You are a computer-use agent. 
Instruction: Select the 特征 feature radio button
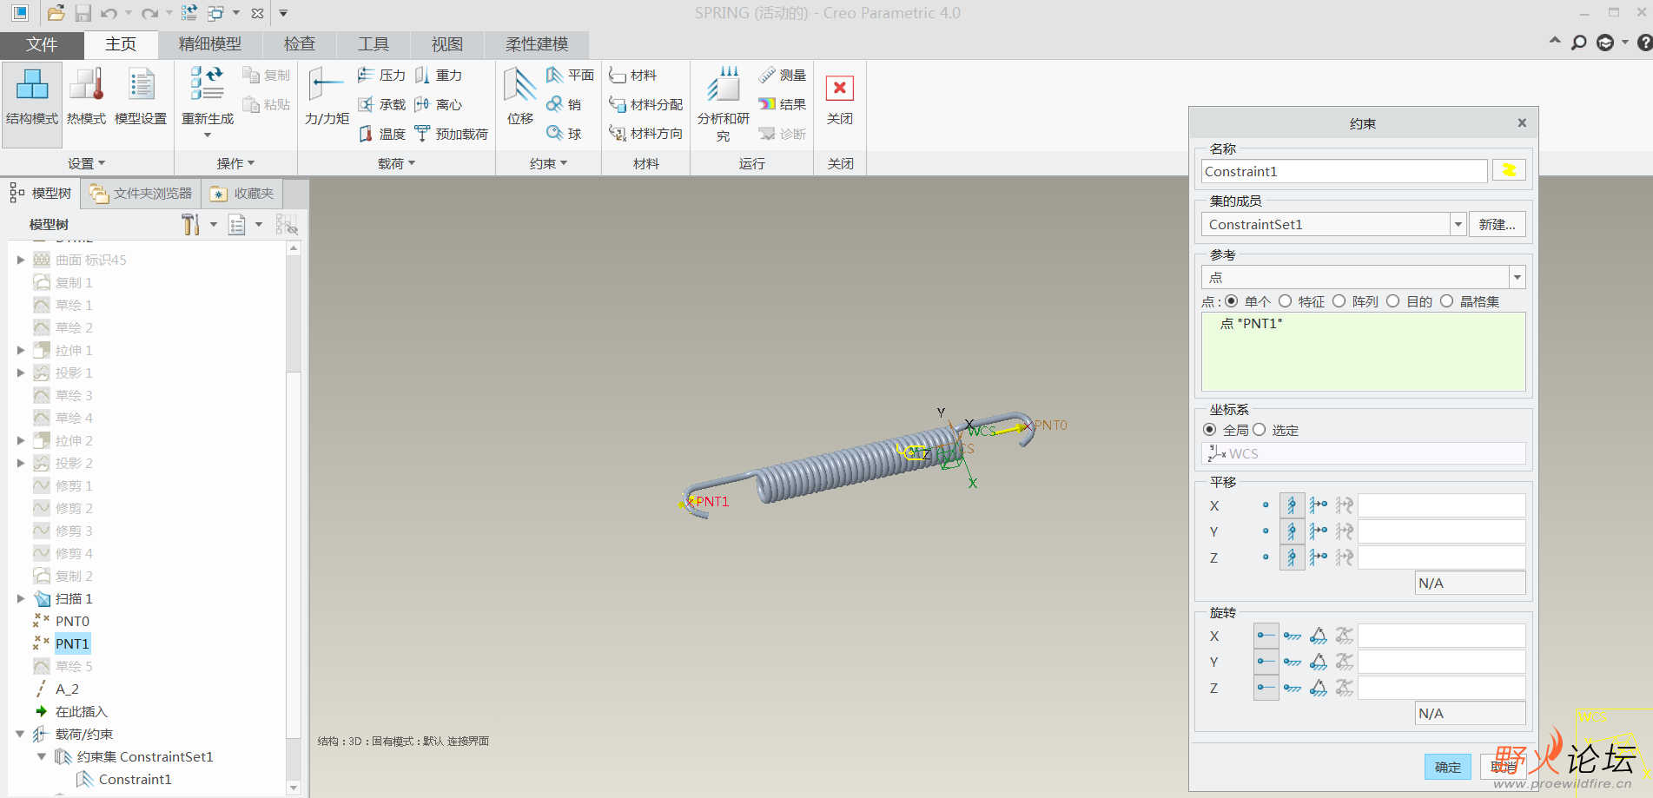[1285, 301]
